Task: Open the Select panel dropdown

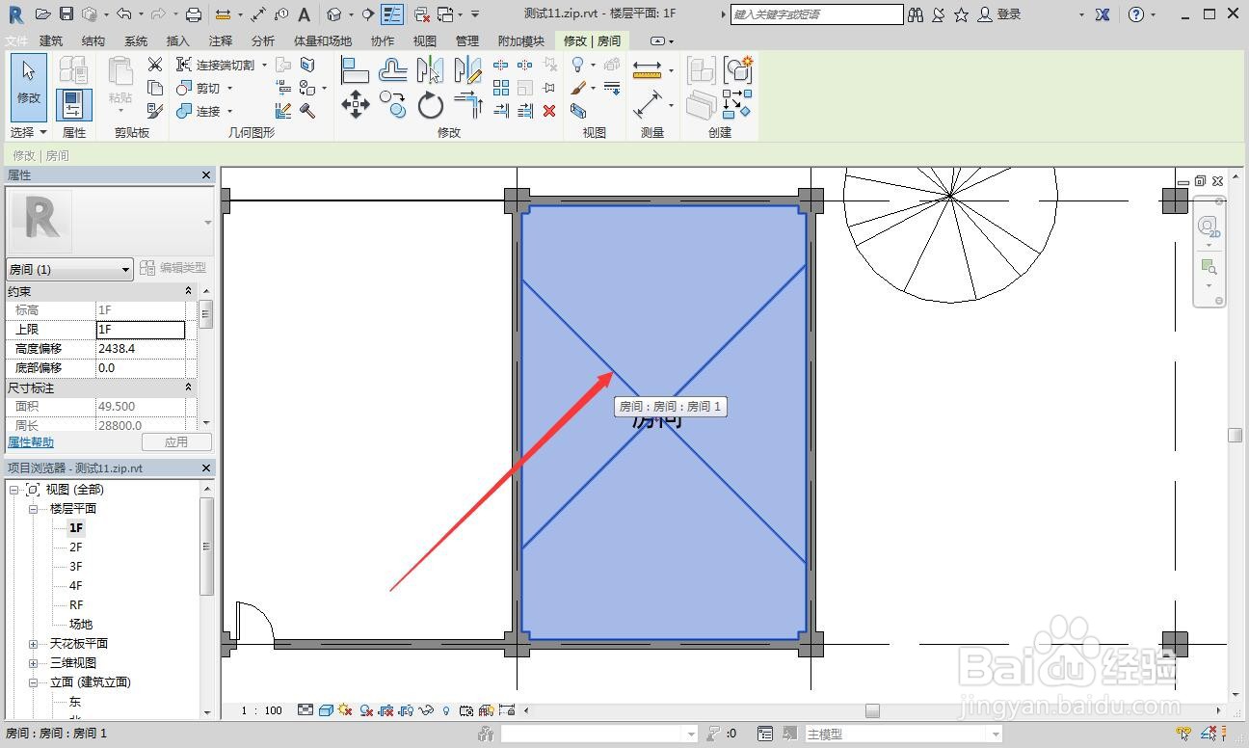Action: tap(28, 132)
